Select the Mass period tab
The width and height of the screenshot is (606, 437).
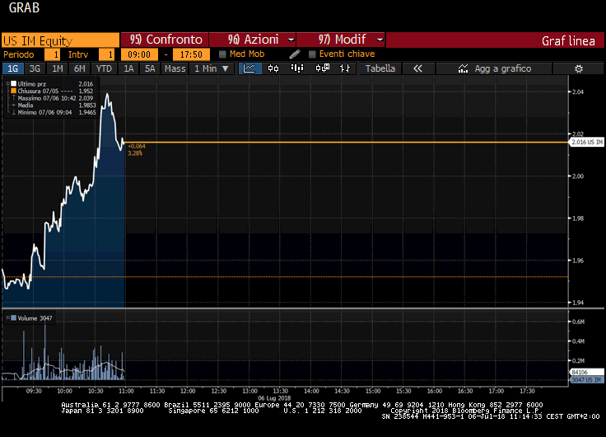coord(175,68)
